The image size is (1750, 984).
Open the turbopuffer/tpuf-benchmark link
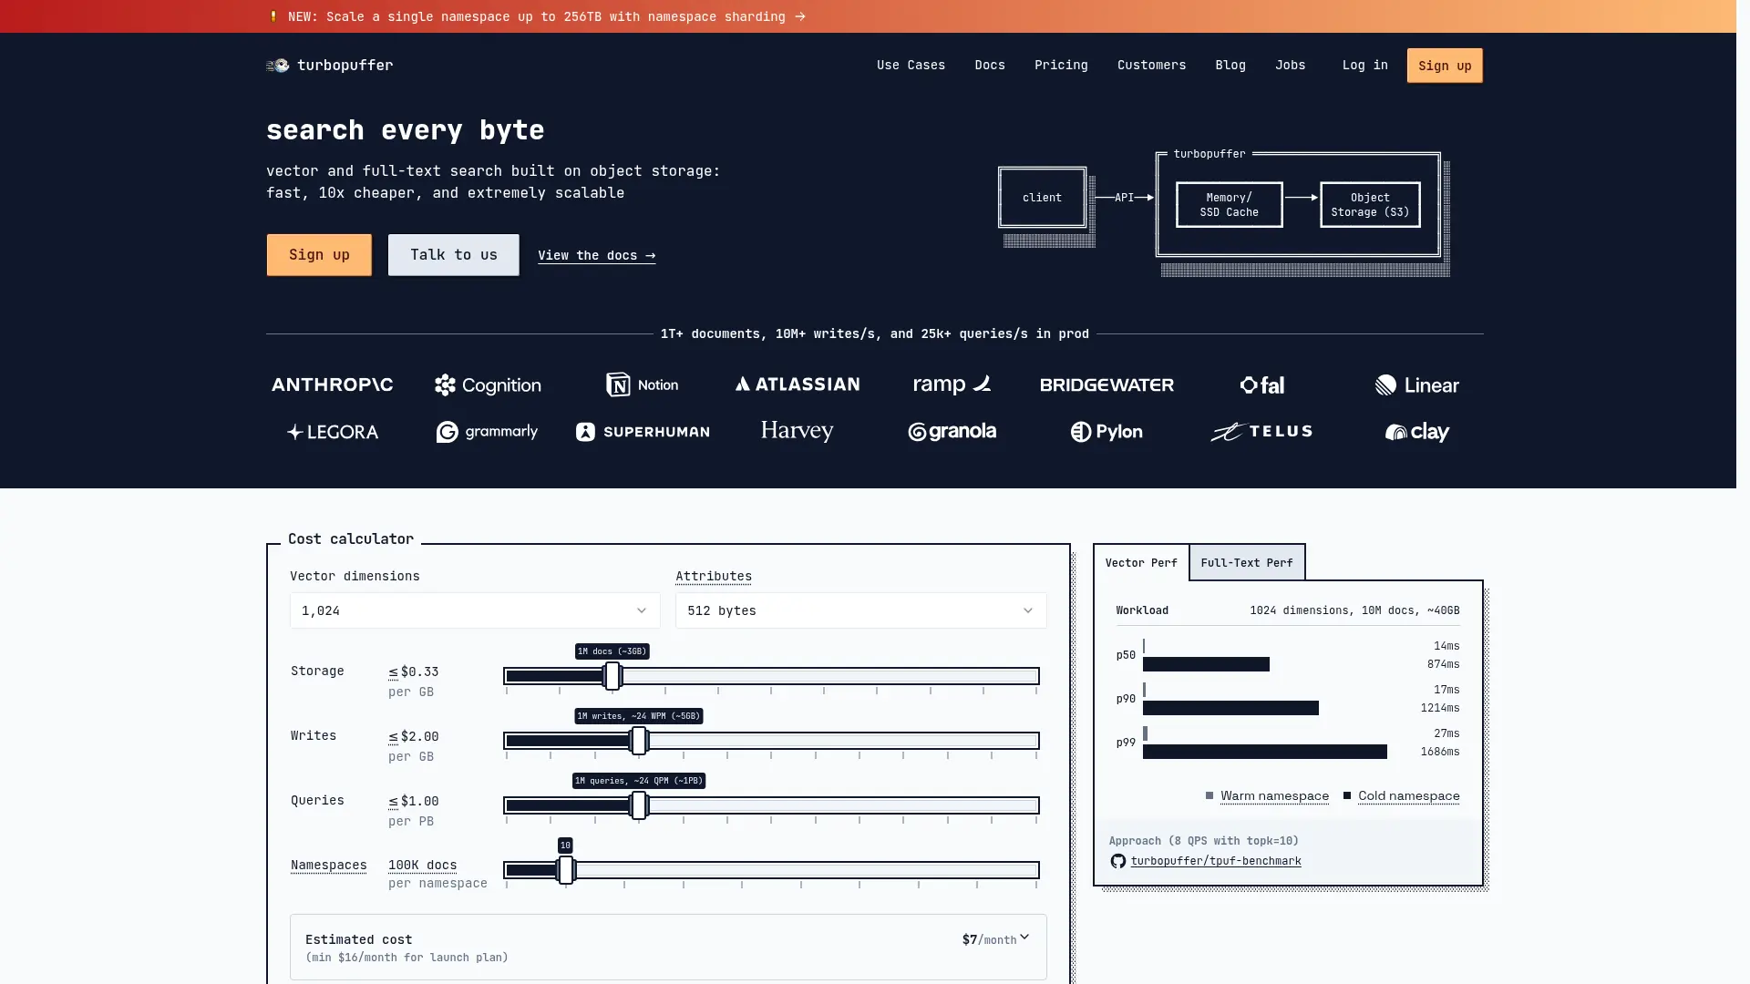1216,861
